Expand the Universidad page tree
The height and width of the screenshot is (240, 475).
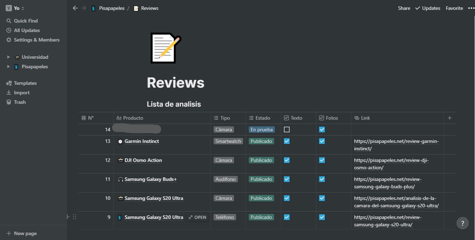pyautogui.click(x=9, y=57)
